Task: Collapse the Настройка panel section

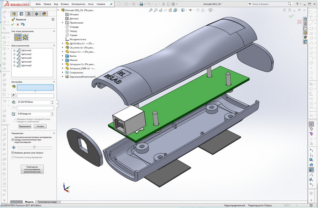Action: [54, 81]
